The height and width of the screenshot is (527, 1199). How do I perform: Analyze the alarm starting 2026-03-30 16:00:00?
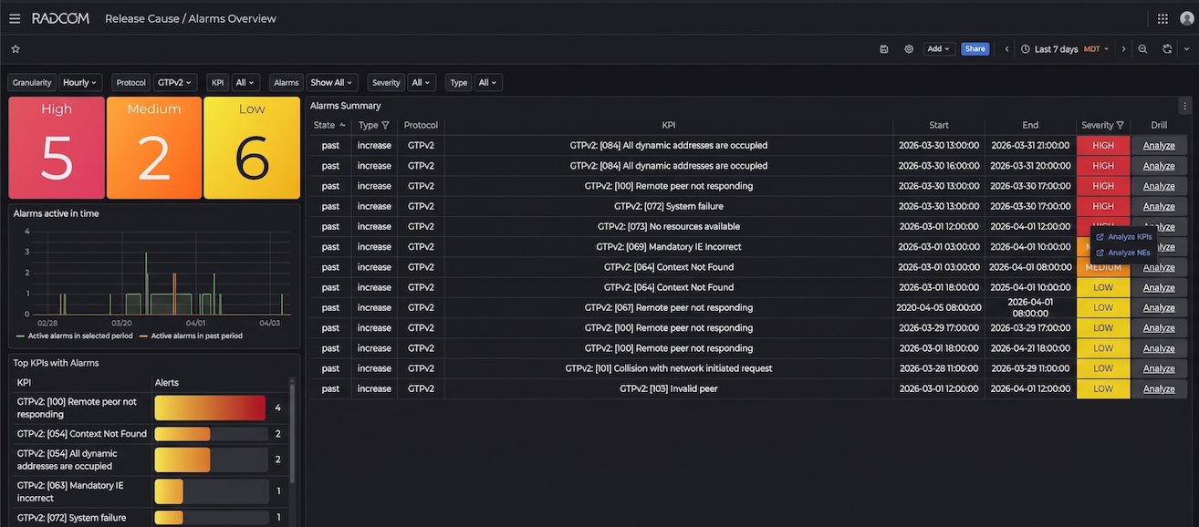coord(1159,166)
